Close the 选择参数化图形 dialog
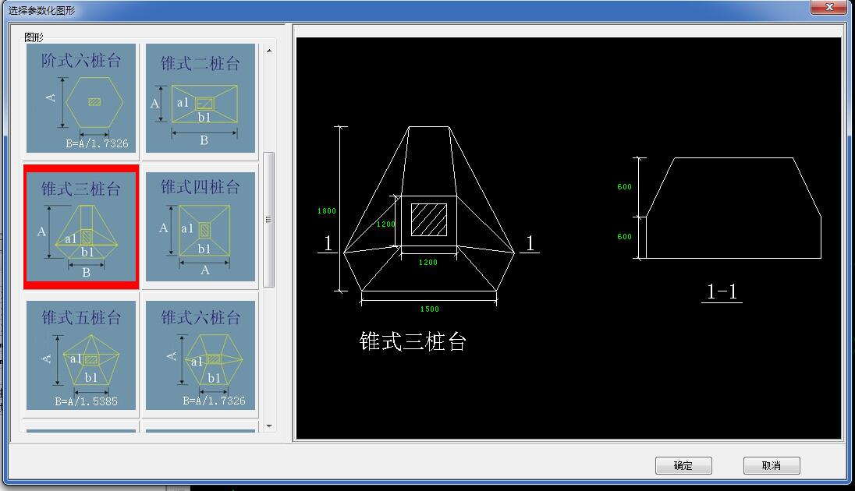 tap(829, 7)
